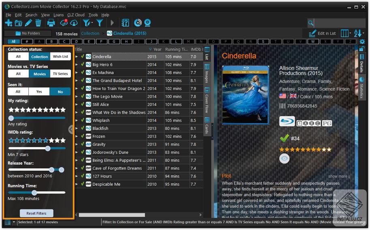The width and height of the screenshot is (370, 230).
Task: Click the Reset Filters button
Action: coord(36,213)
